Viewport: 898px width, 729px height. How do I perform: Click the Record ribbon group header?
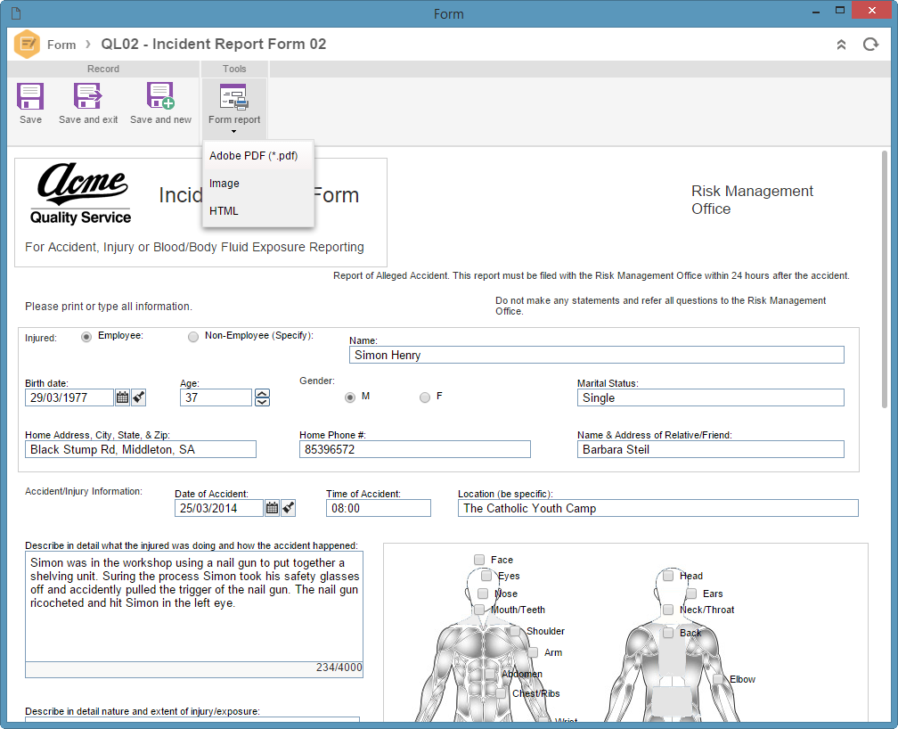click(103, 69)
